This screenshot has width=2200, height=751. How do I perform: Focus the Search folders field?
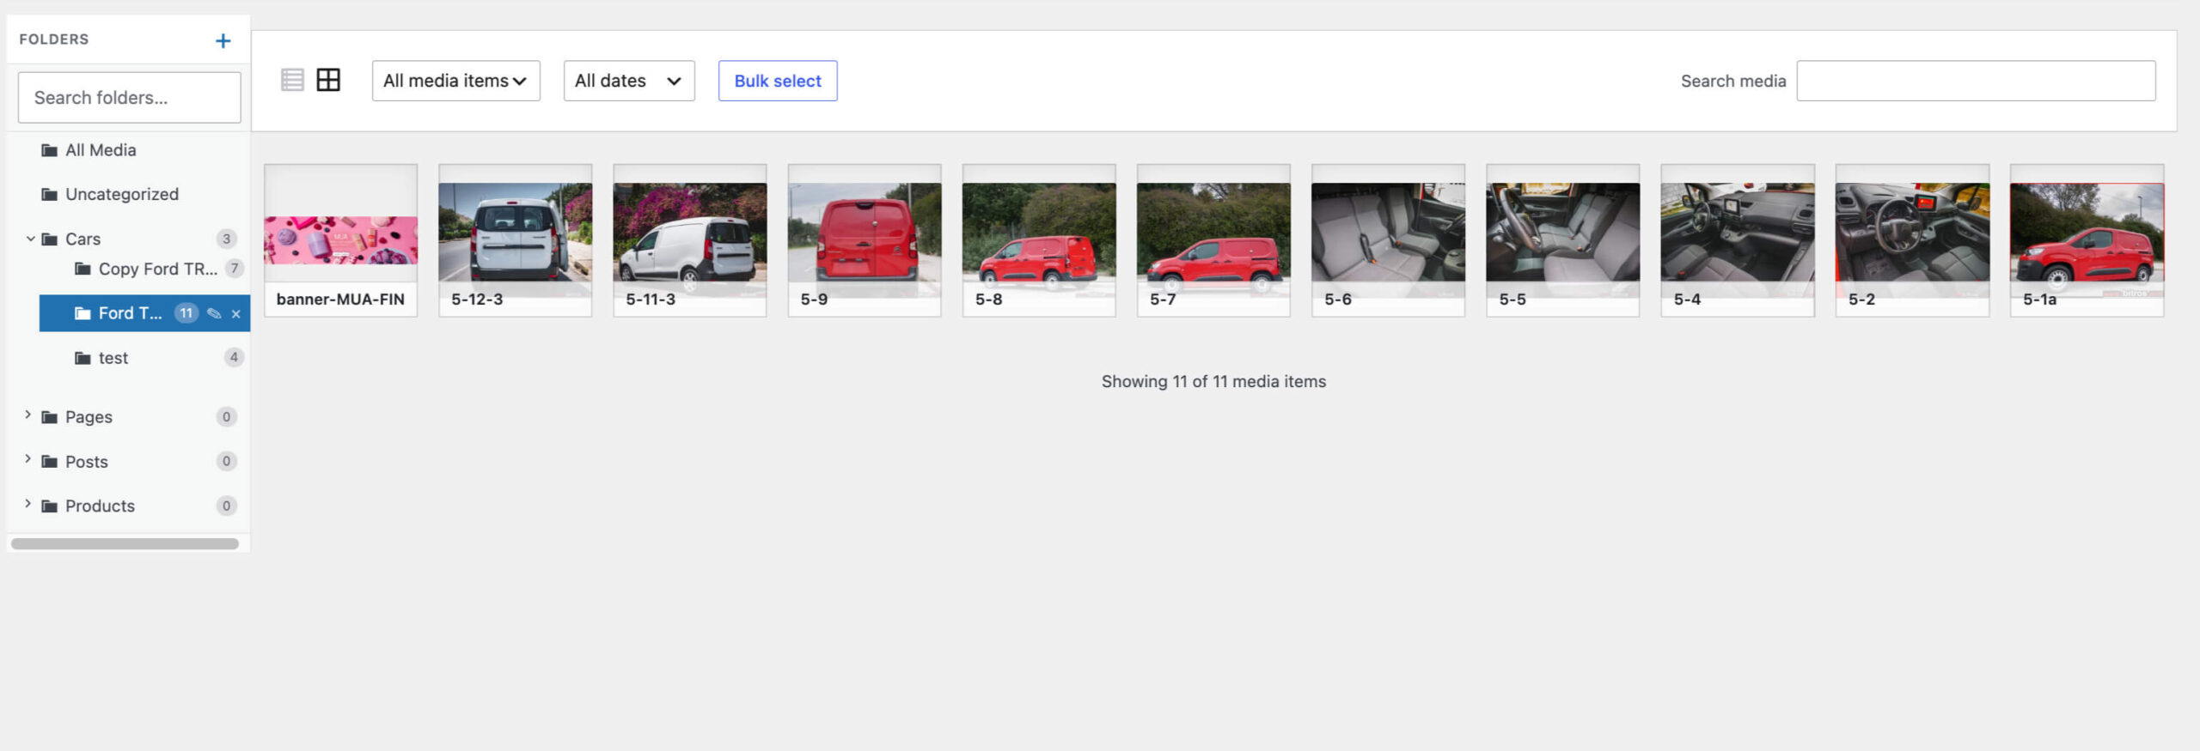129,97
